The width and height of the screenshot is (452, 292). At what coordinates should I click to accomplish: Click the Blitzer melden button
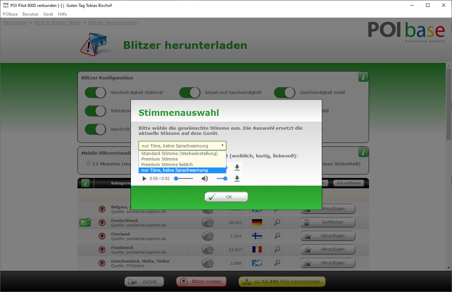(x=201, y=282)
